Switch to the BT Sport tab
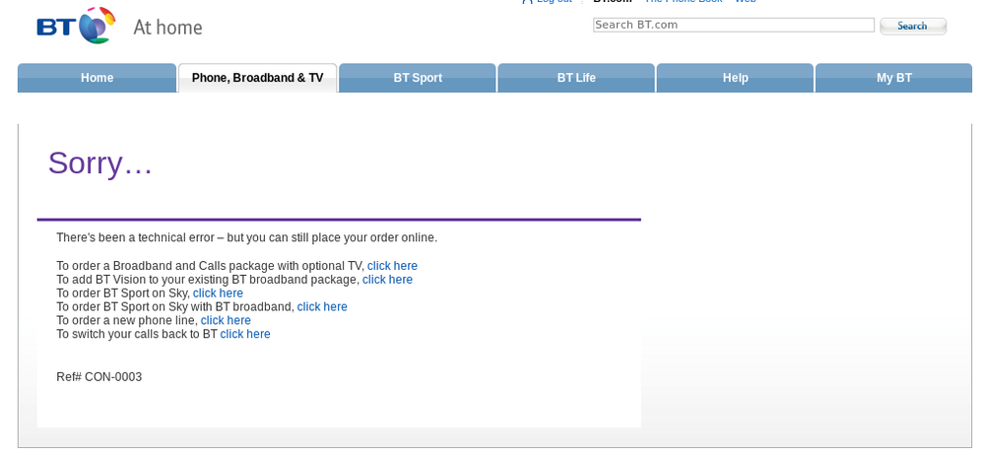 pos(418,78)
